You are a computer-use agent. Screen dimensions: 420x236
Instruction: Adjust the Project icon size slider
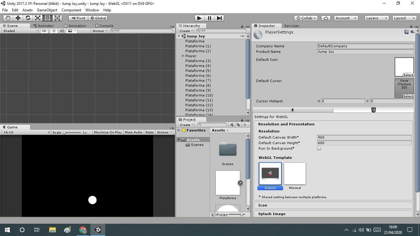237,214
